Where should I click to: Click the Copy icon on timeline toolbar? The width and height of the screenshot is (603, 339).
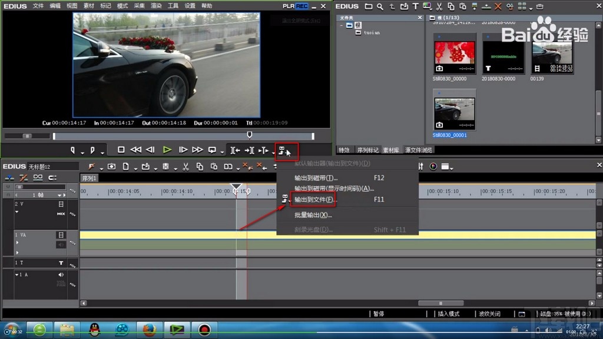[200, 167]
